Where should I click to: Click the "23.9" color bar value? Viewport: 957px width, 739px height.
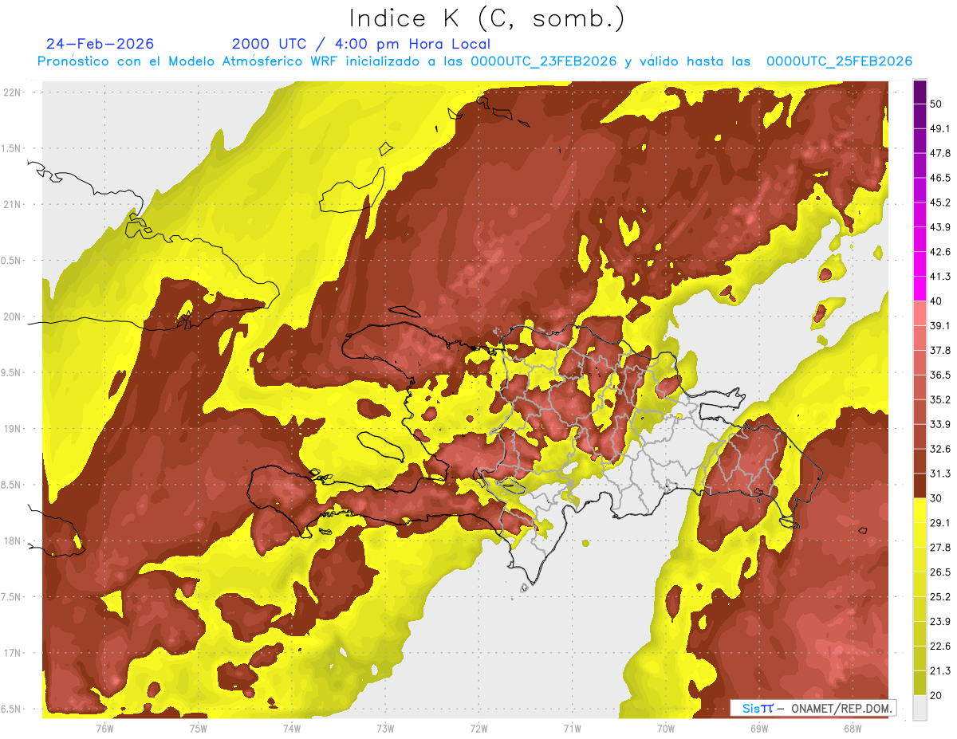point(939,621)
